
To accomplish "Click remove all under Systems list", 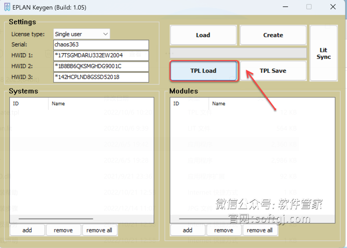I will [x=99, y=230].
